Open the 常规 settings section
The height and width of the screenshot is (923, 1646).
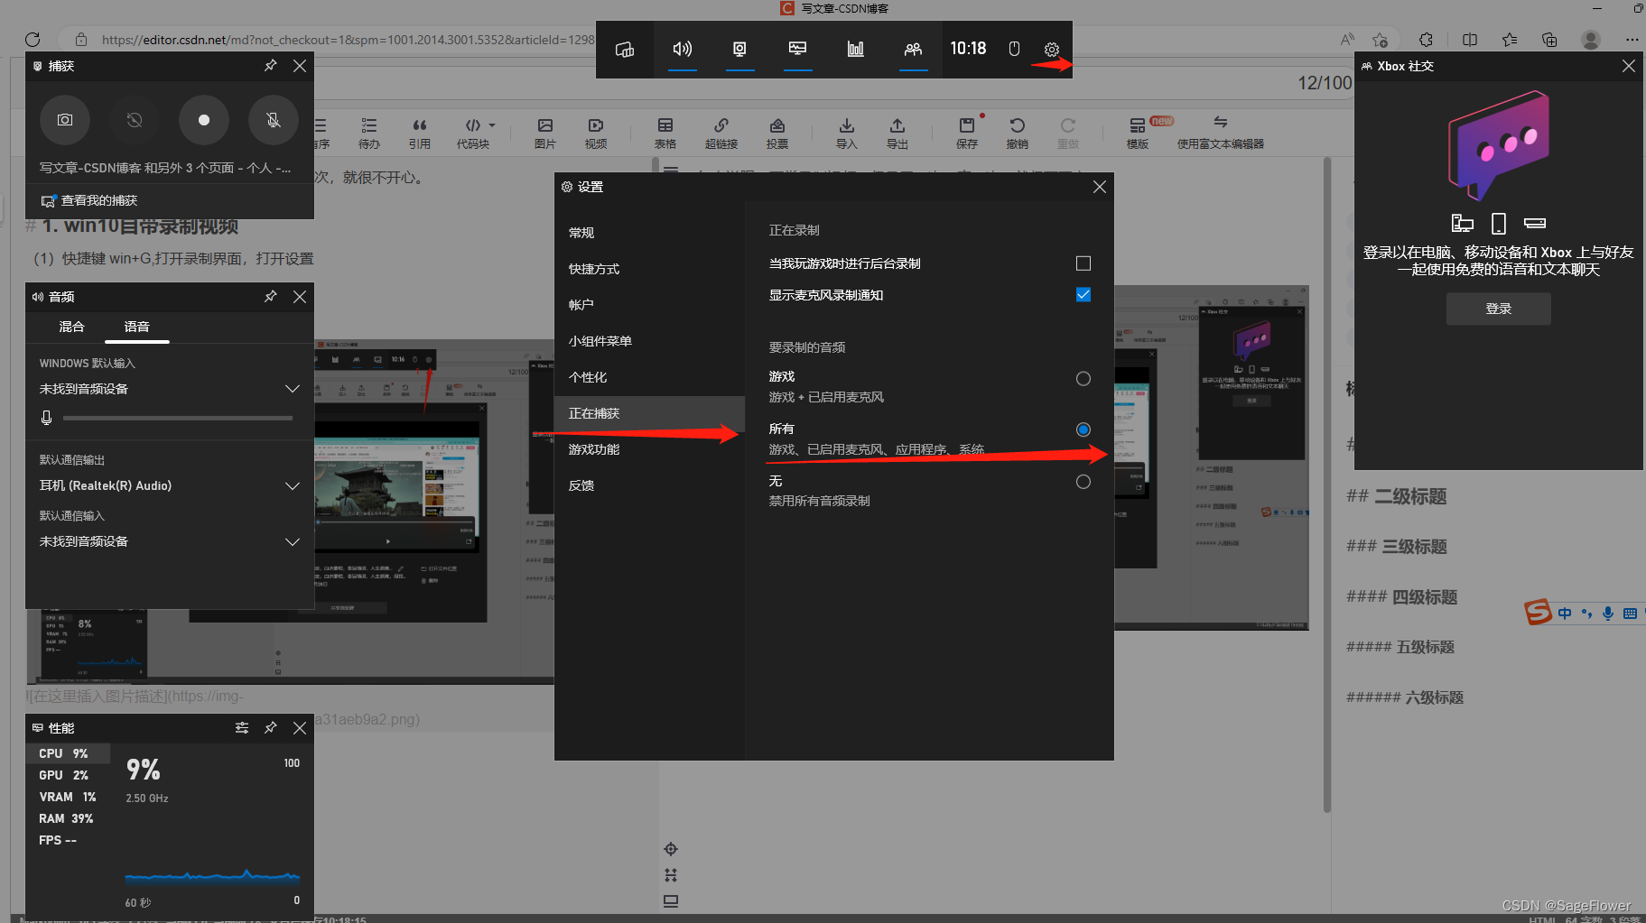coord(650,233)
